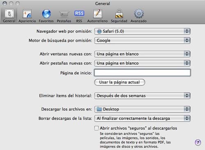Click the Página de inicio label
The width and height of the screenshot is (205, 150).
pos(76,73)
